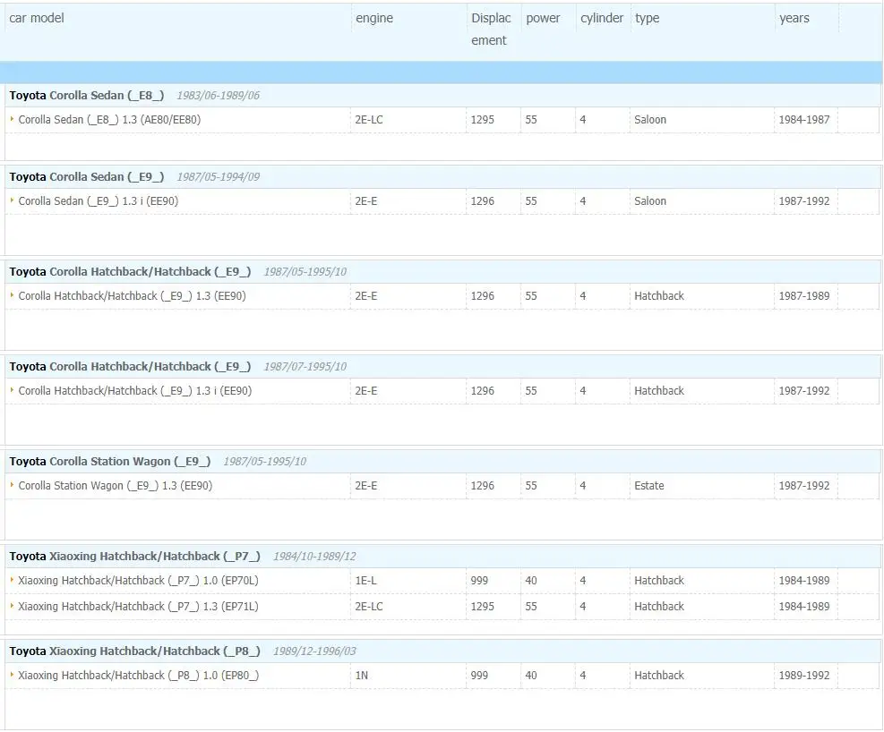Click arrow bullet beside Xiaoxing 1.0 (EP70L) row

click(12, 580)
